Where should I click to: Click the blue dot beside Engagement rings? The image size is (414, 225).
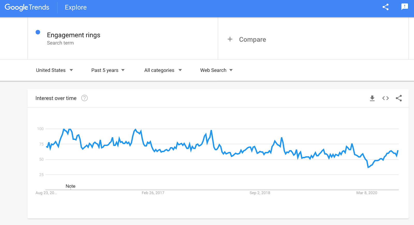(38, 32)
